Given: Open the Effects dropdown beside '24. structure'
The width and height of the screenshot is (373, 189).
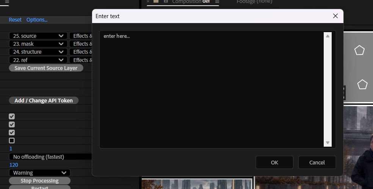Looking at the screenshot, I should point(81,52).
